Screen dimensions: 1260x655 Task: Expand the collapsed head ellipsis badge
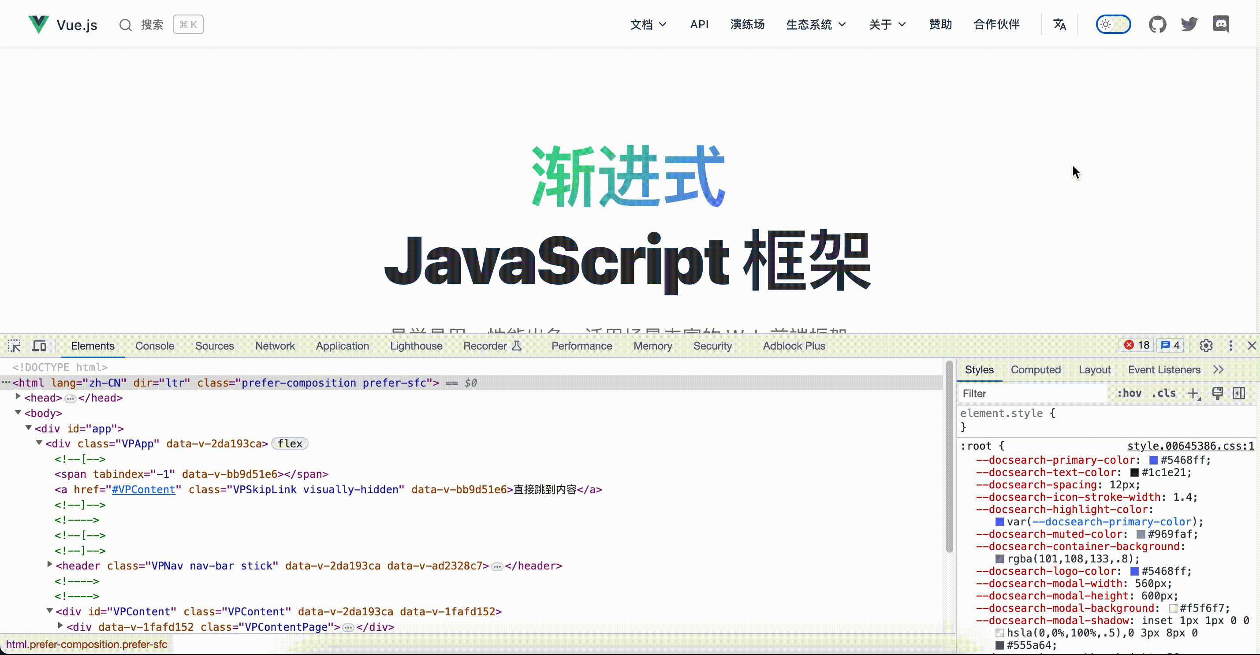pyautogui.click(x=71, y=398)
